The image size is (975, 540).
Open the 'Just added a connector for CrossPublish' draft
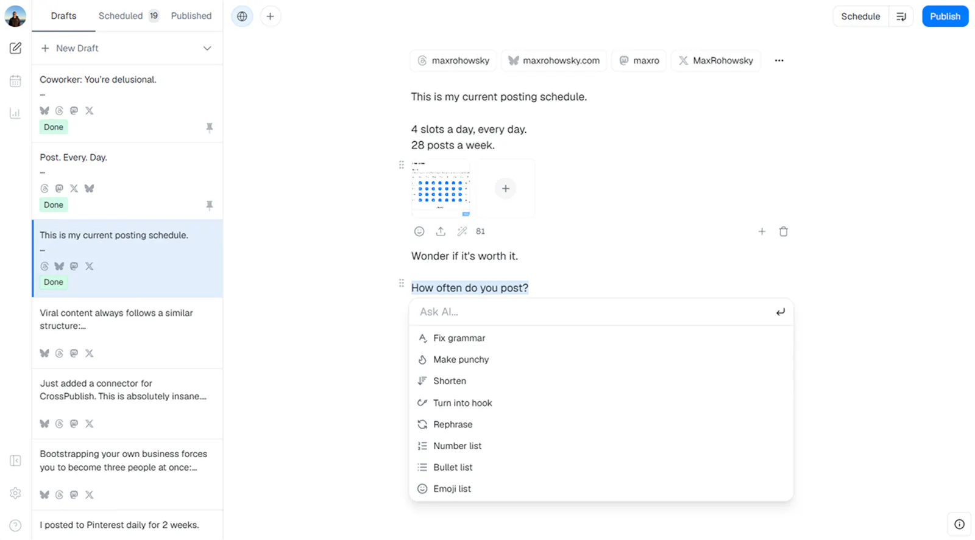[x=127, y=404]
